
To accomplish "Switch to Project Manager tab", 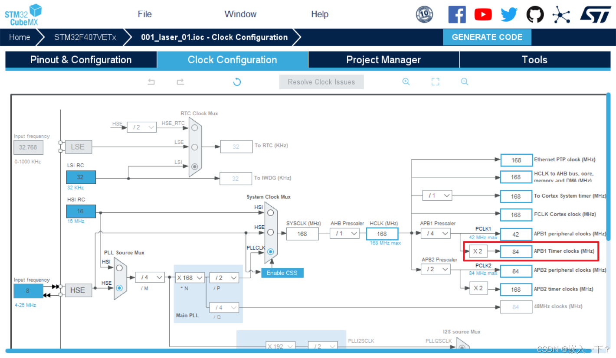I will pyautogui.click(x=383, y=60).
